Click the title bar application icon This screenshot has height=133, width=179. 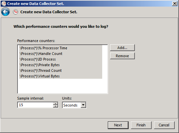[4, 3]
